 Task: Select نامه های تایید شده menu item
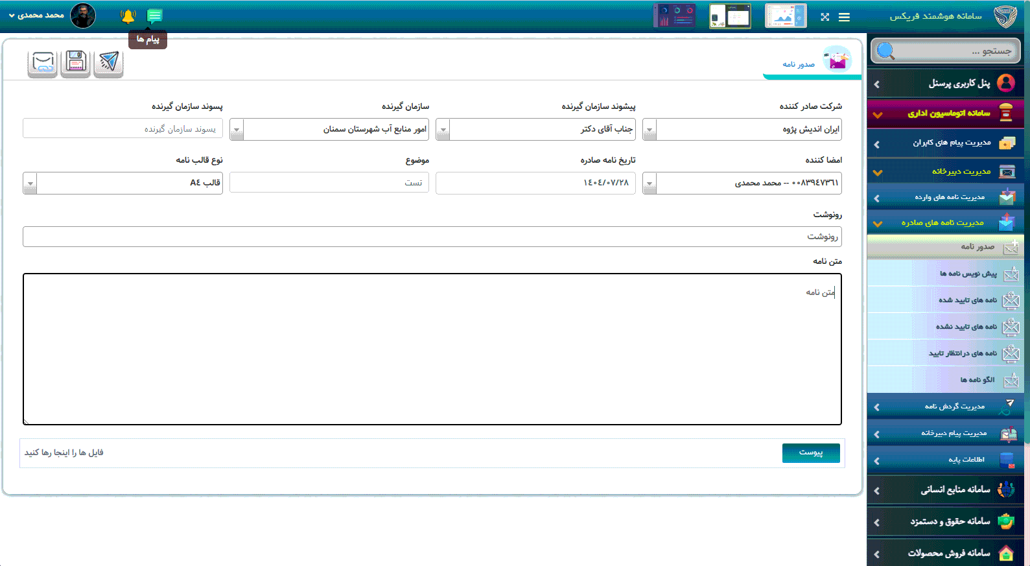(x=967, y=300)
